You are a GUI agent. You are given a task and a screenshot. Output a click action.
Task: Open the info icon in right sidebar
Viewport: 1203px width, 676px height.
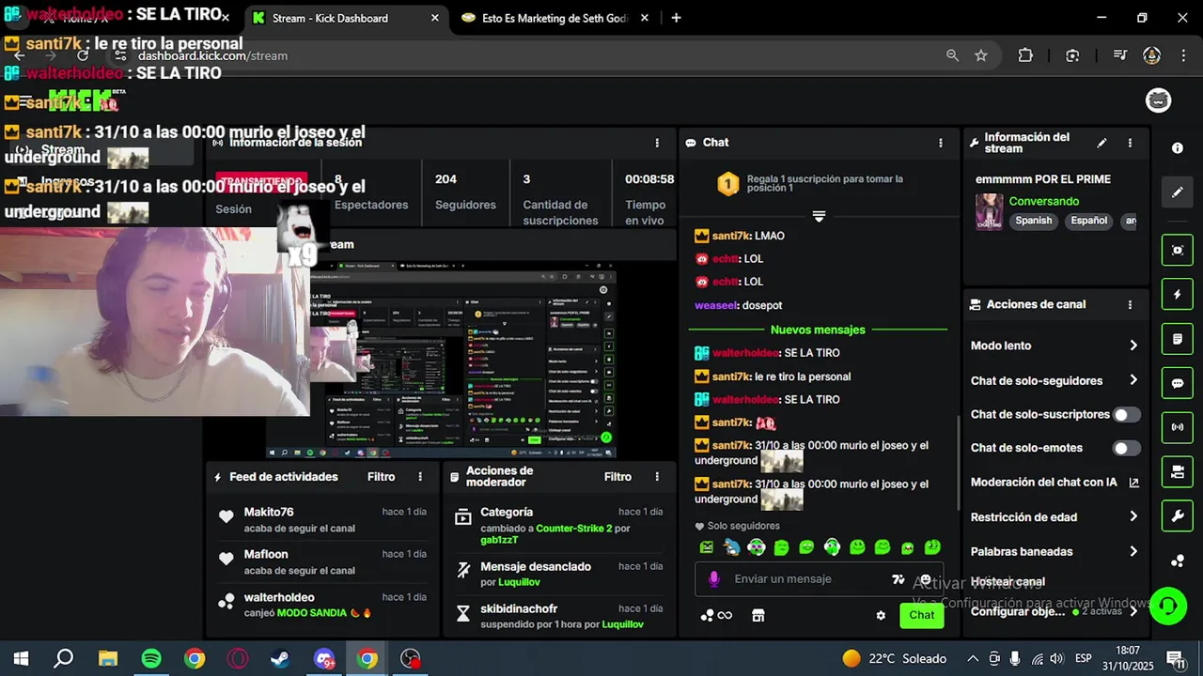1178,148
